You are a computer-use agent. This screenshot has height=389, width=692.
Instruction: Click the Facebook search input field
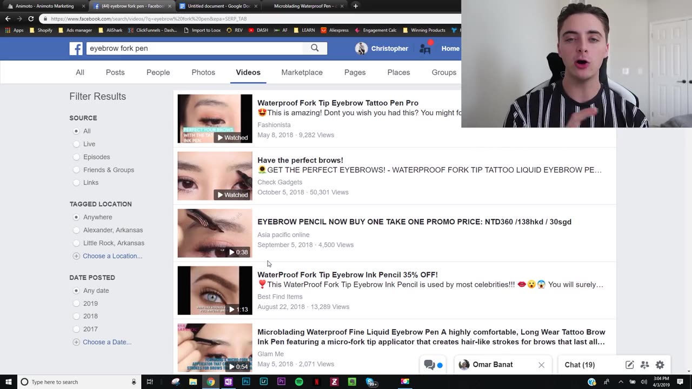tap(195, 48)
